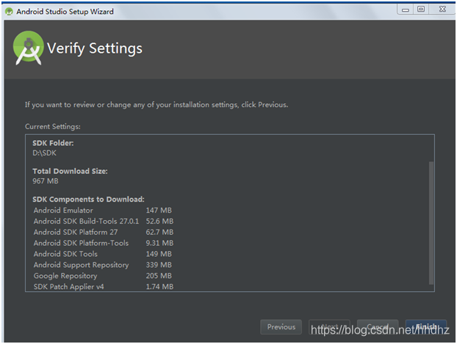Select the Android SDK Platform 27 row
Screen dimensions: 457x344
tap(103, 232)
